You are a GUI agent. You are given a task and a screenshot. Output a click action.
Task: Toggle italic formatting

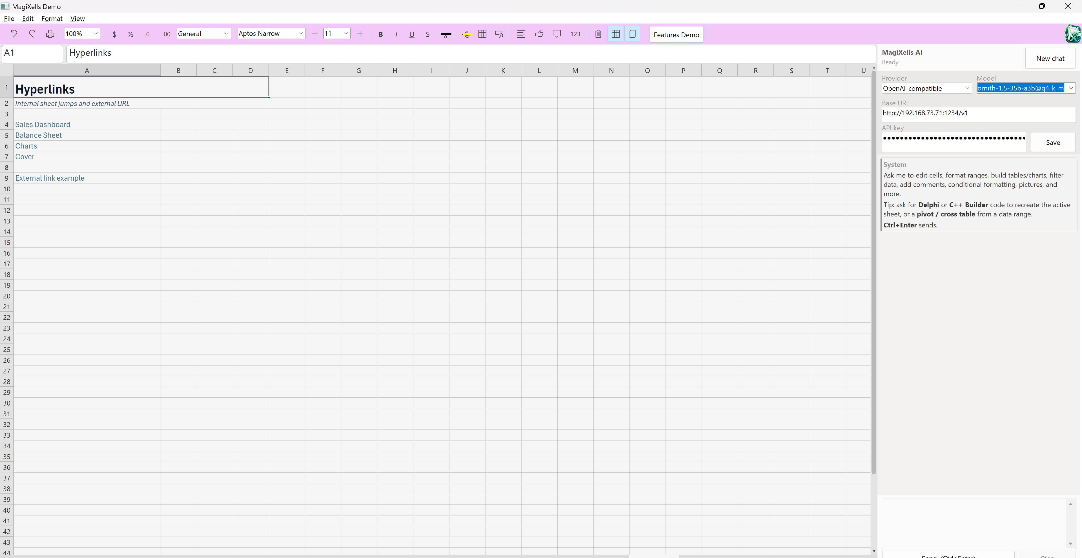click(396, 34)
